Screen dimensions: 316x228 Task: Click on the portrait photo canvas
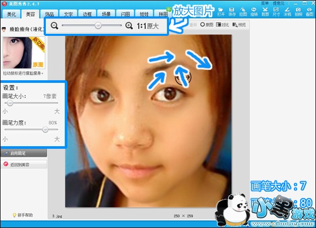tap(149, 121)
